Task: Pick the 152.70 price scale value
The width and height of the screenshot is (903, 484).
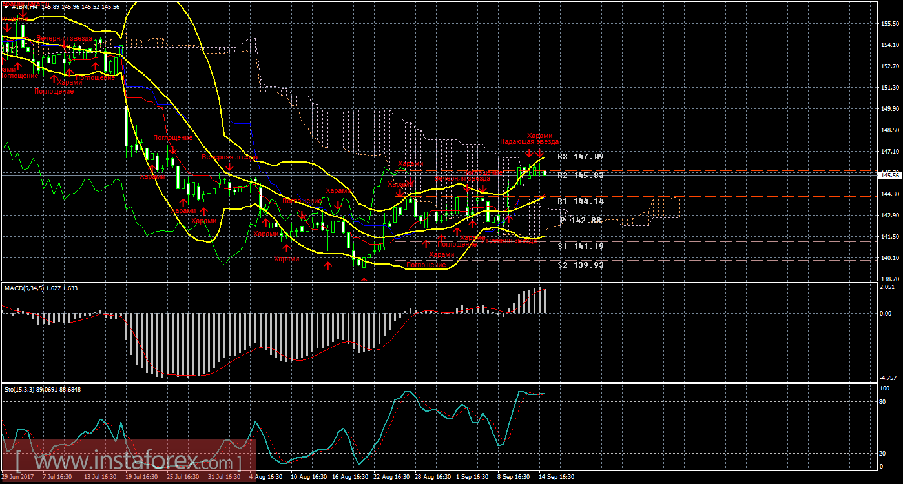Action: coord(889,66)
